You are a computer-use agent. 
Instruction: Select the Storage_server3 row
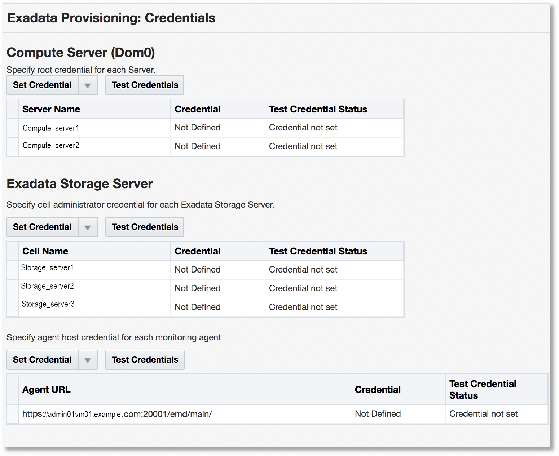click(x=12, y=307)
